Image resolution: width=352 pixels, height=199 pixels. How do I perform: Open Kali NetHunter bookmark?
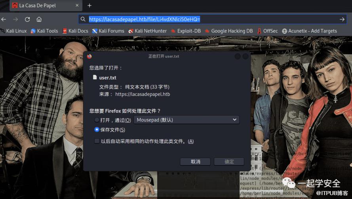point(147,31)
